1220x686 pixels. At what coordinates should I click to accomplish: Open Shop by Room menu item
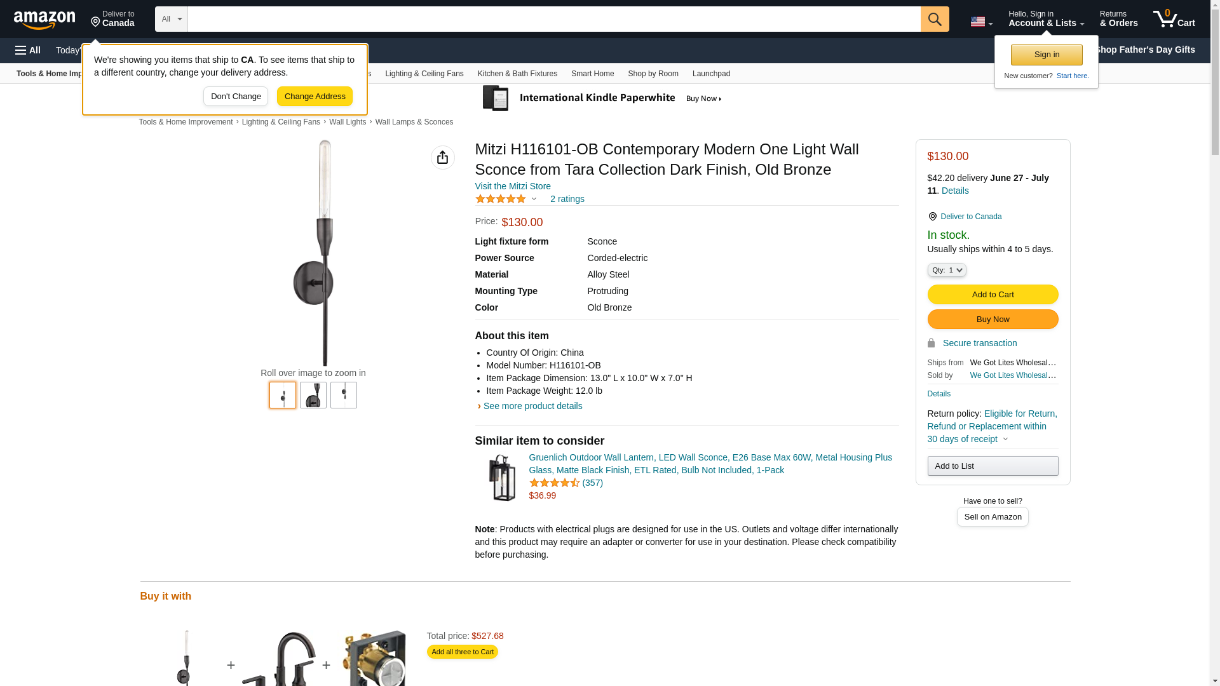(653, 74)
